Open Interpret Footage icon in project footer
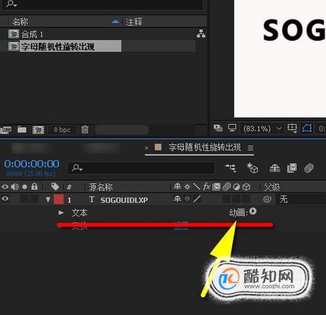The width and height of the screenshot is (326, 315). 6,130
